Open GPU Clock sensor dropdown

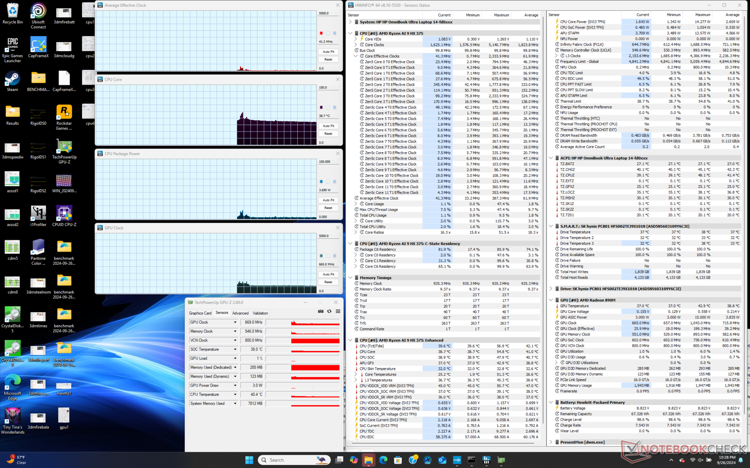(235, 323)
